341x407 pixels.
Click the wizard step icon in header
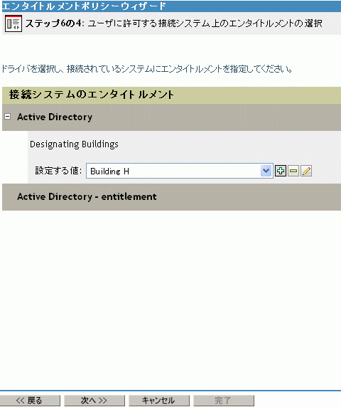coord(13,23)
